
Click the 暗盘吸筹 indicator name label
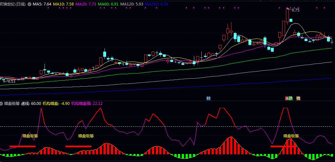coord(12,104)
